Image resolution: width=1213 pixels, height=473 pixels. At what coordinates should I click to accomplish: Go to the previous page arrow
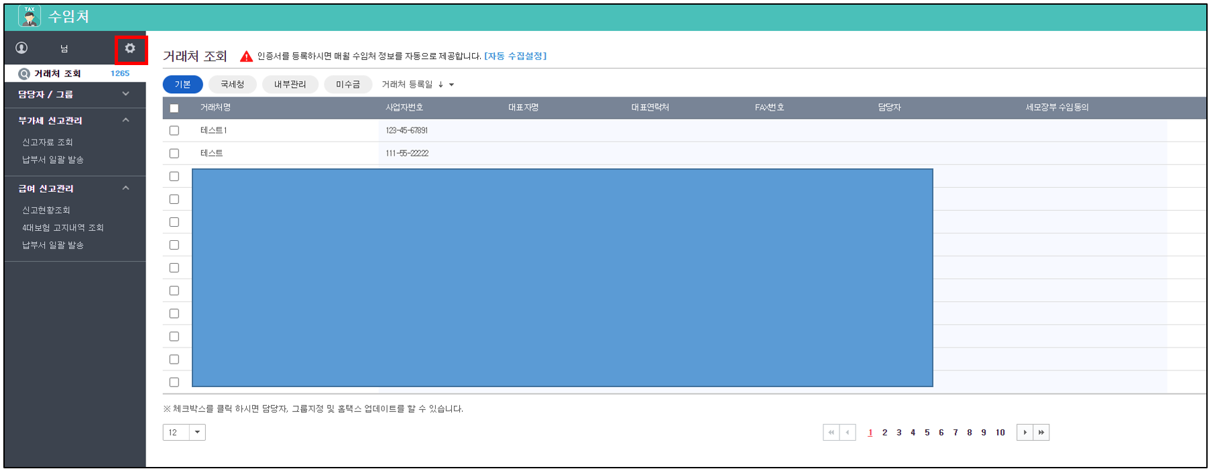click(848, 433)
